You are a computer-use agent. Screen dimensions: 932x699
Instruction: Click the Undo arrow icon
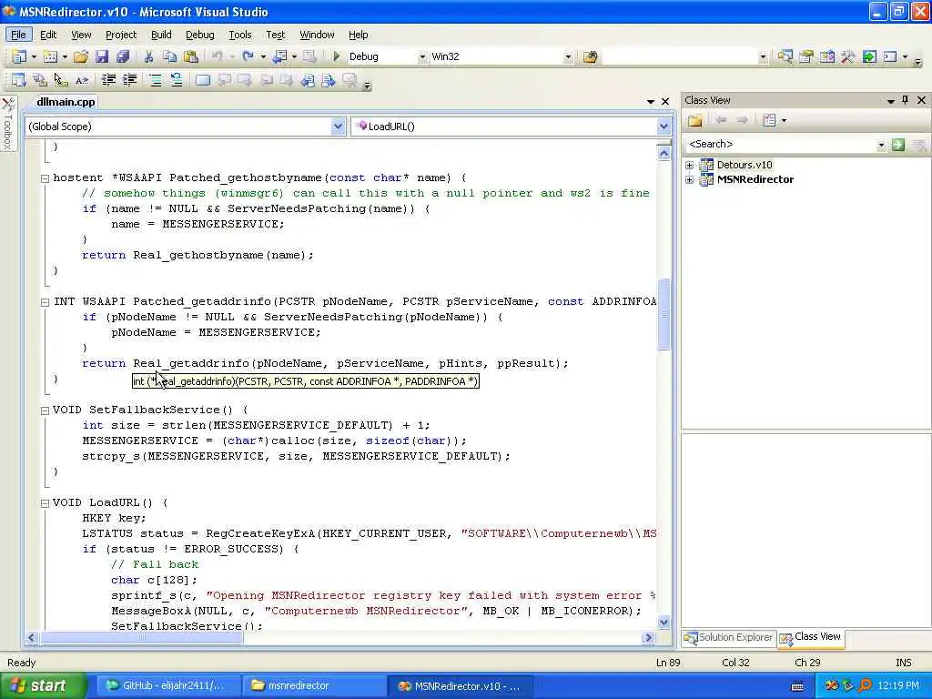click(217, 57)
